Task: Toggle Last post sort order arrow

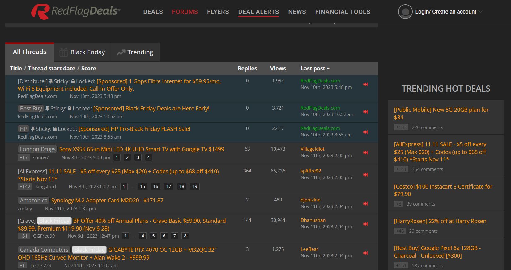Action: tap(328, 69)
